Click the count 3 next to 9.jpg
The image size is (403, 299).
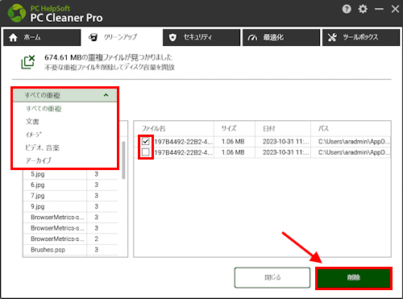(x=97, y=206)
